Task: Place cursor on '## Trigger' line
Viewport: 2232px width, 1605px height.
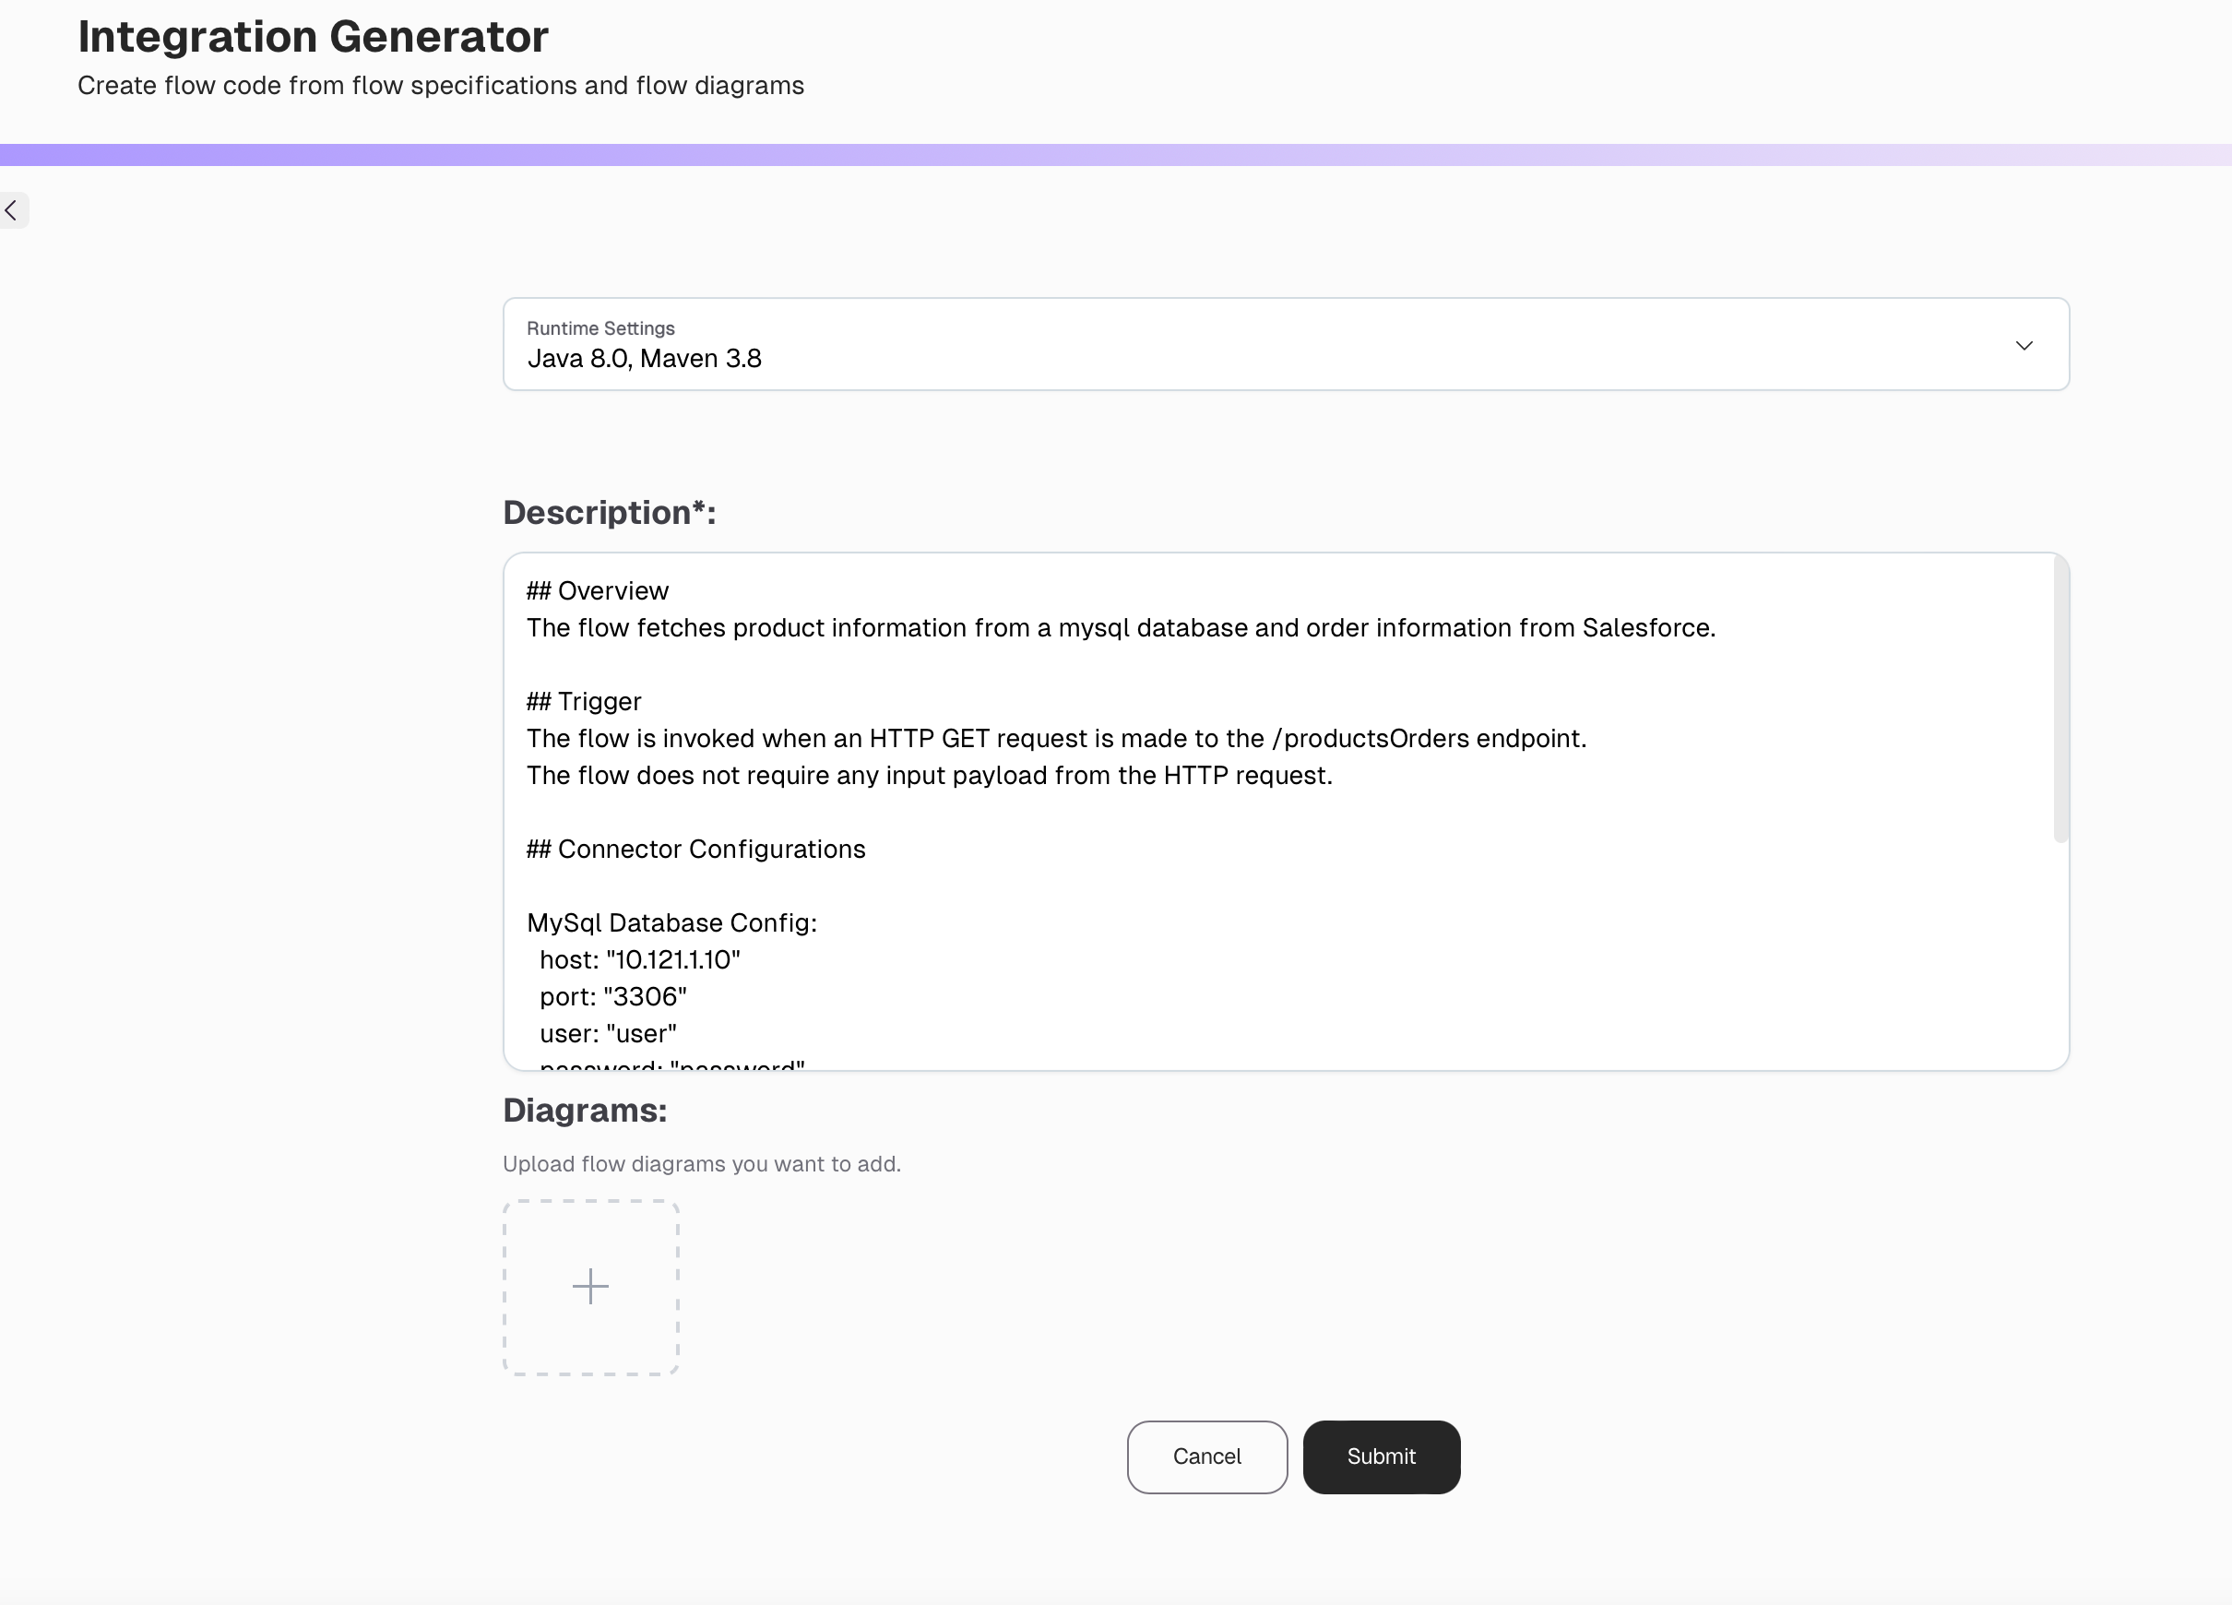Action: (x=584, y=702)
